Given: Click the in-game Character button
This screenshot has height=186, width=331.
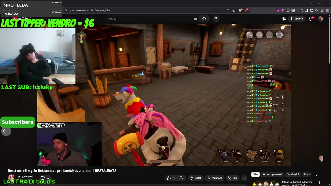Looking at the screenshot, I should pyautogui.click(x=224, y=156).
